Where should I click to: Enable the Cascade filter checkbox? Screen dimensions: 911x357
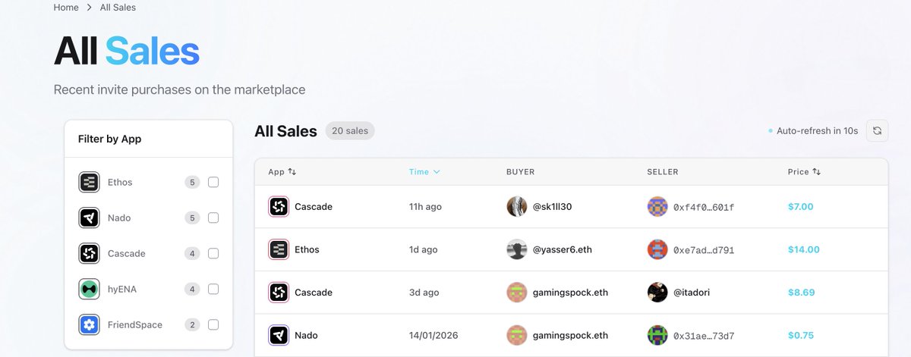click(x=213, y=253)
